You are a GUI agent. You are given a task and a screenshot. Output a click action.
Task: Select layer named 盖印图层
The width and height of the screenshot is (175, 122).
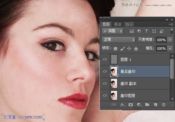[x=128, y=95]
